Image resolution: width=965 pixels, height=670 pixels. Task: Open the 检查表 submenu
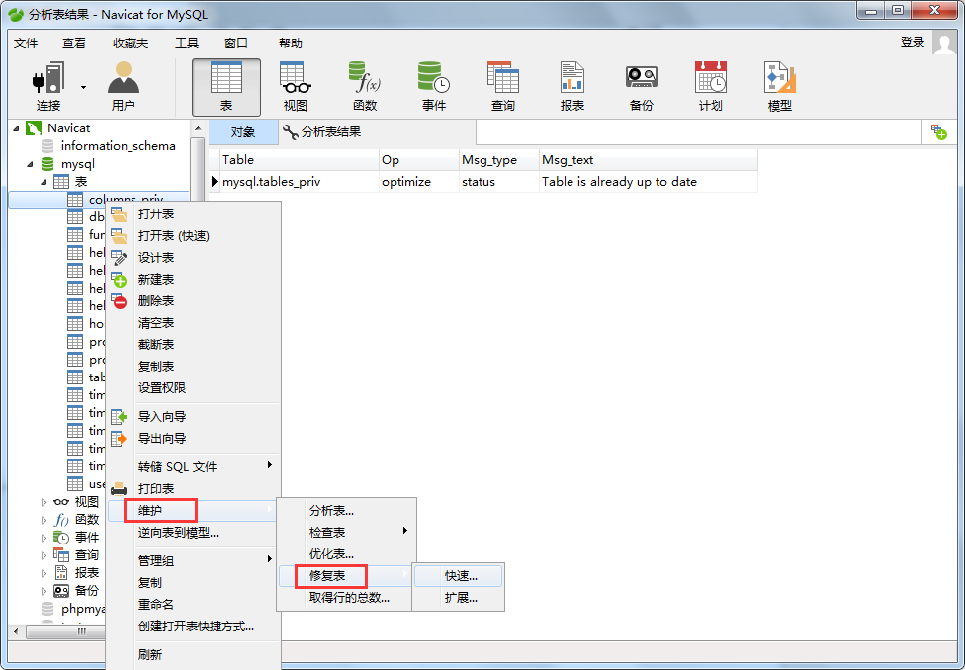pyautogui.click(x=346, y=533)
